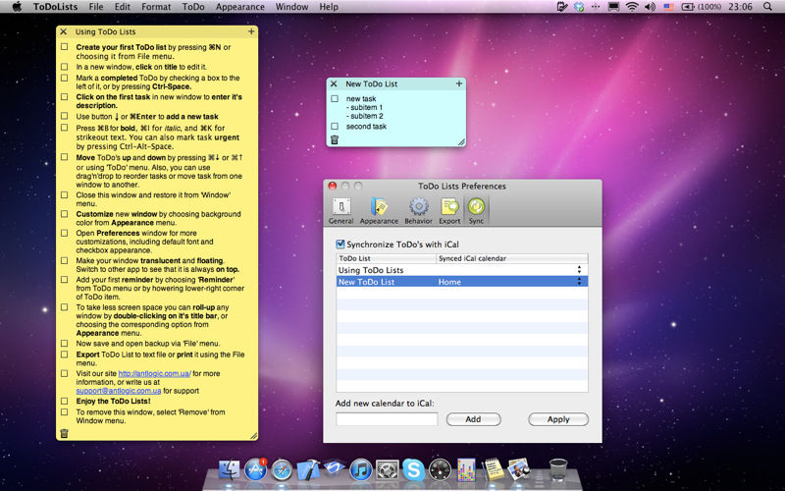Click the Add button
The height and width of the screenshot is (491, 785).
point(473,419)
